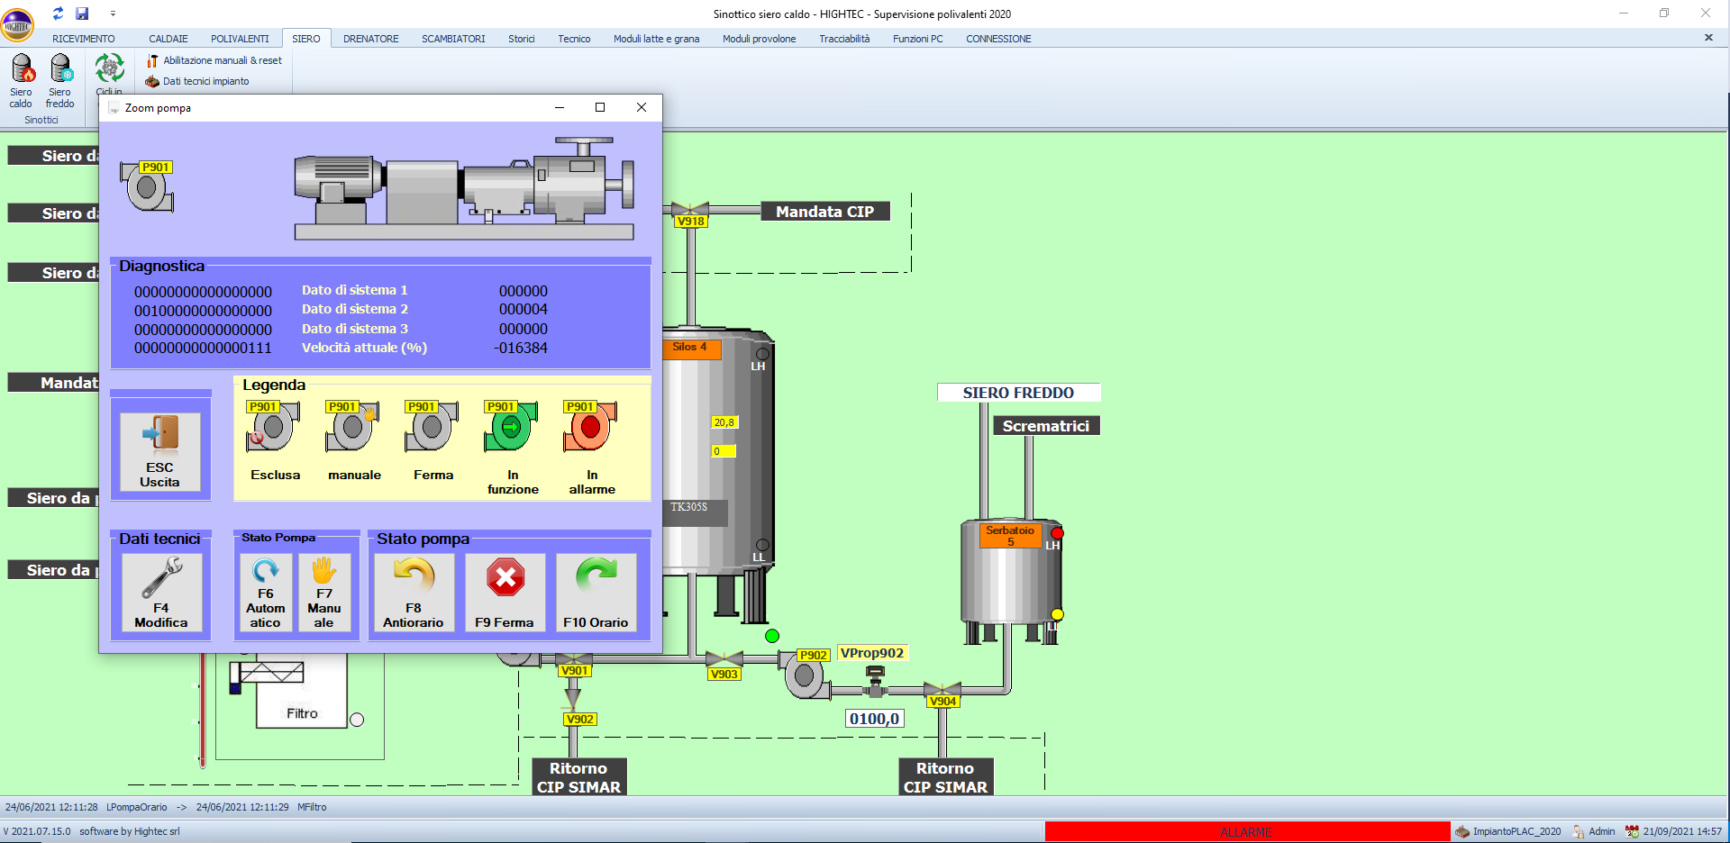Image resolution: width=1730 pixels, height=843 pixels.
Task: Click the P901 pump icon in dialog header
Action: pos(147,186)
